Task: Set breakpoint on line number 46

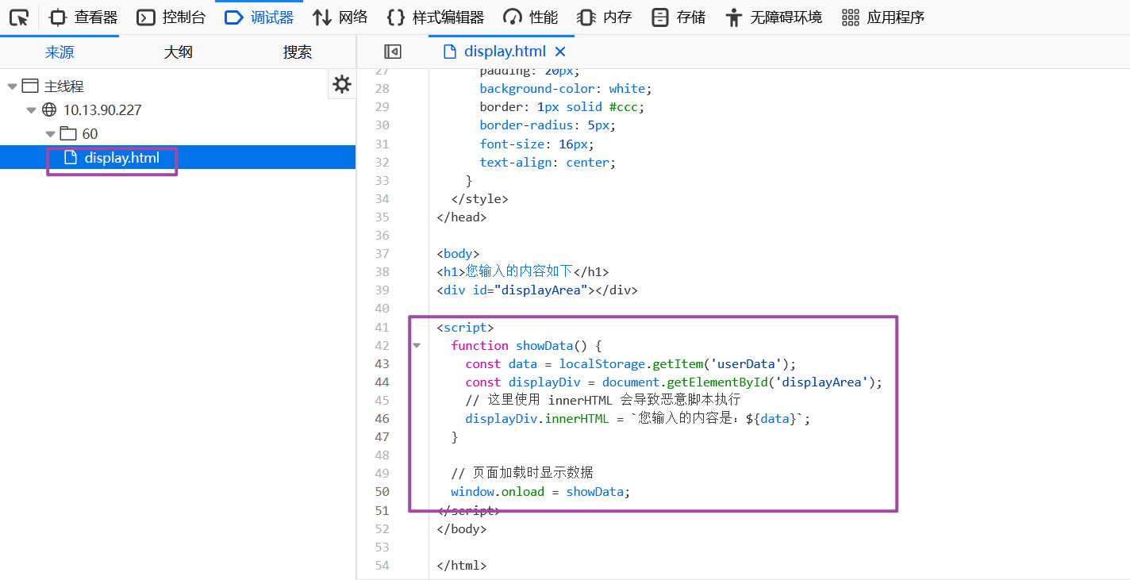Action: coord(382,419)
